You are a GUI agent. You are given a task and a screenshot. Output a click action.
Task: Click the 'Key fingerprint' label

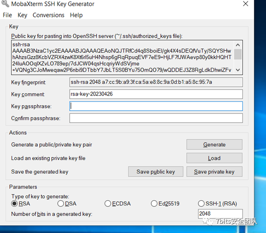coord(28,82)
